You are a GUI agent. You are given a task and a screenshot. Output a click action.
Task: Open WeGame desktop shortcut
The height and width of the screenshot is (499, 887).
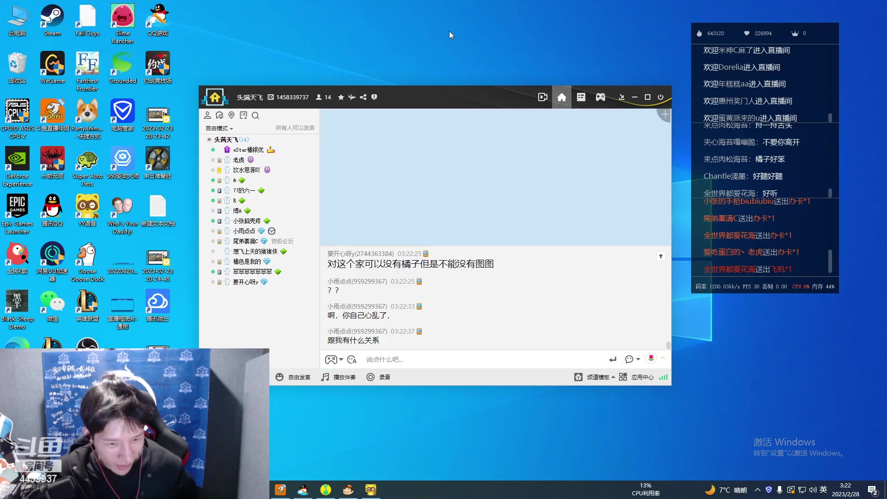pyautogui.click(x=52, y=68)
